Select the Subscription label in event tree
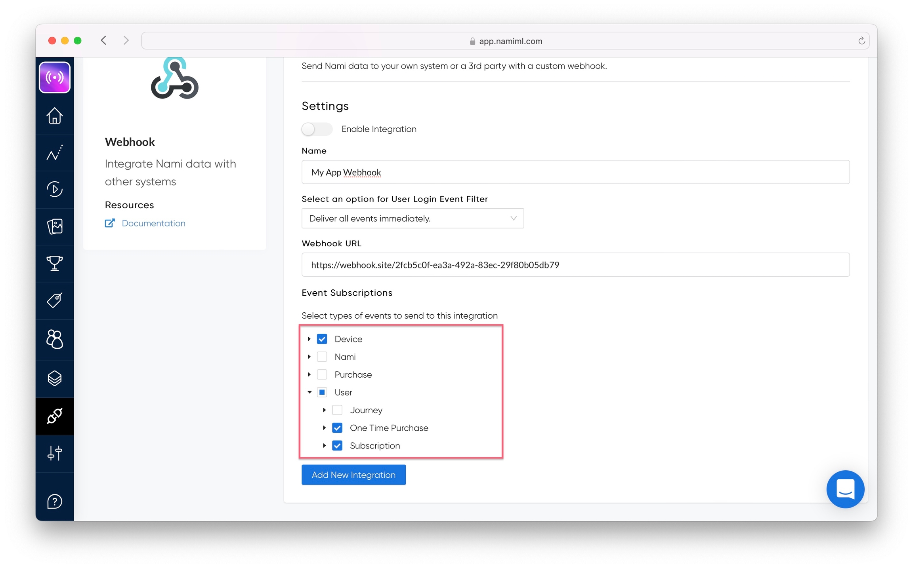 tap(375, 446)
